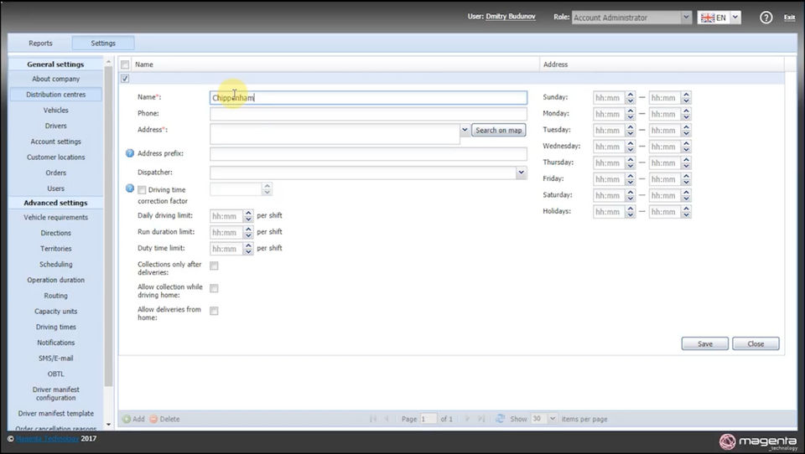Viewport: 805px width, 454px height.
Task: Toggle the select-all checkbox in Name header
Action: coord(125,64)
